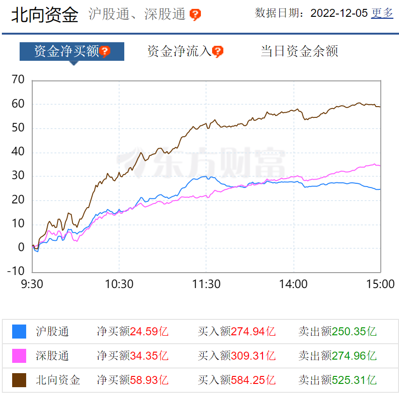This screenshot has width=399, height=397.
Task: Click the help icon beside 沪股通、深股通
Action: point(195,15)
